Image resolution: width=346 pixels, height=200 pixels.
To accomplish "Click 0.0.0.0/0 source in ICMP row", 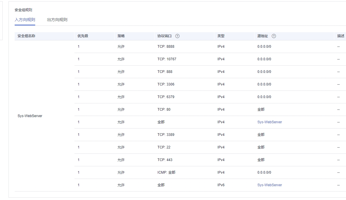I will (264, 172).
